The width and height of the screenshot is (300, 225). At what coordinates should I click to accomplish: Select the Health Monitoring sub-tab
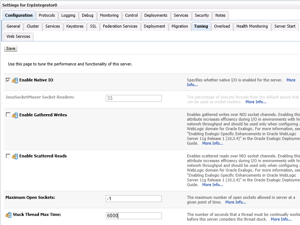coord(252,26)
